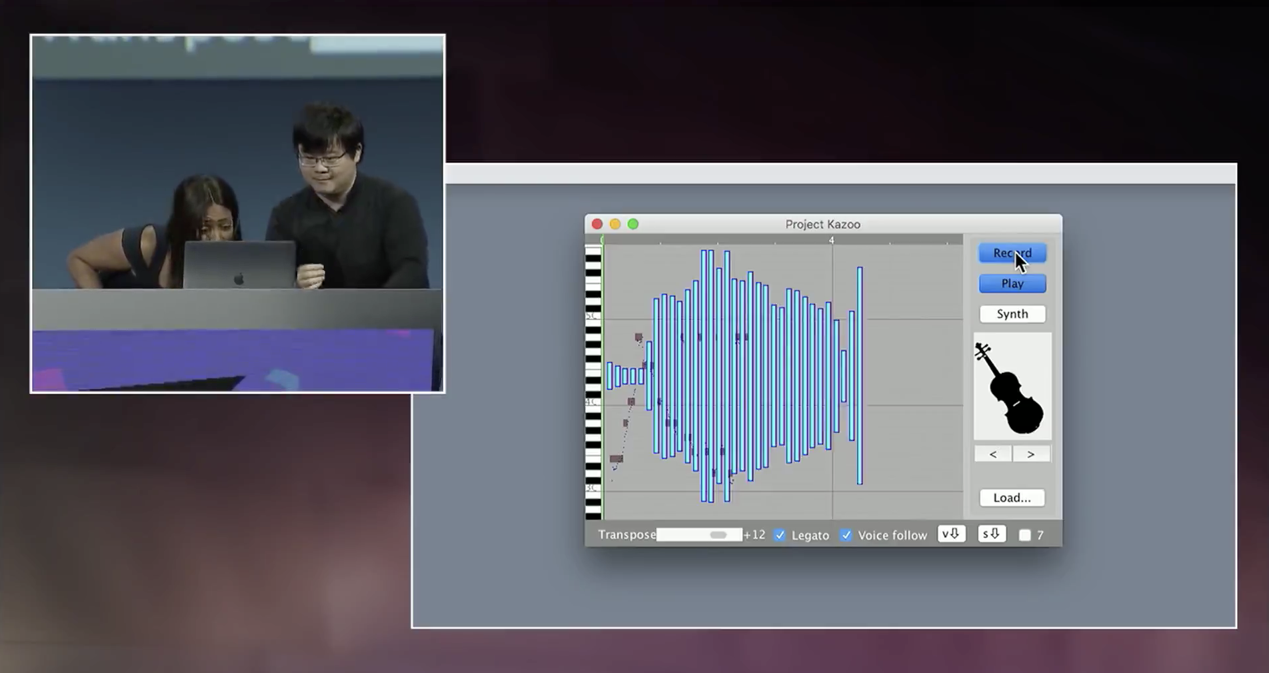Click the s down-arrow button
1269x673 pixels.
point(991,534)
